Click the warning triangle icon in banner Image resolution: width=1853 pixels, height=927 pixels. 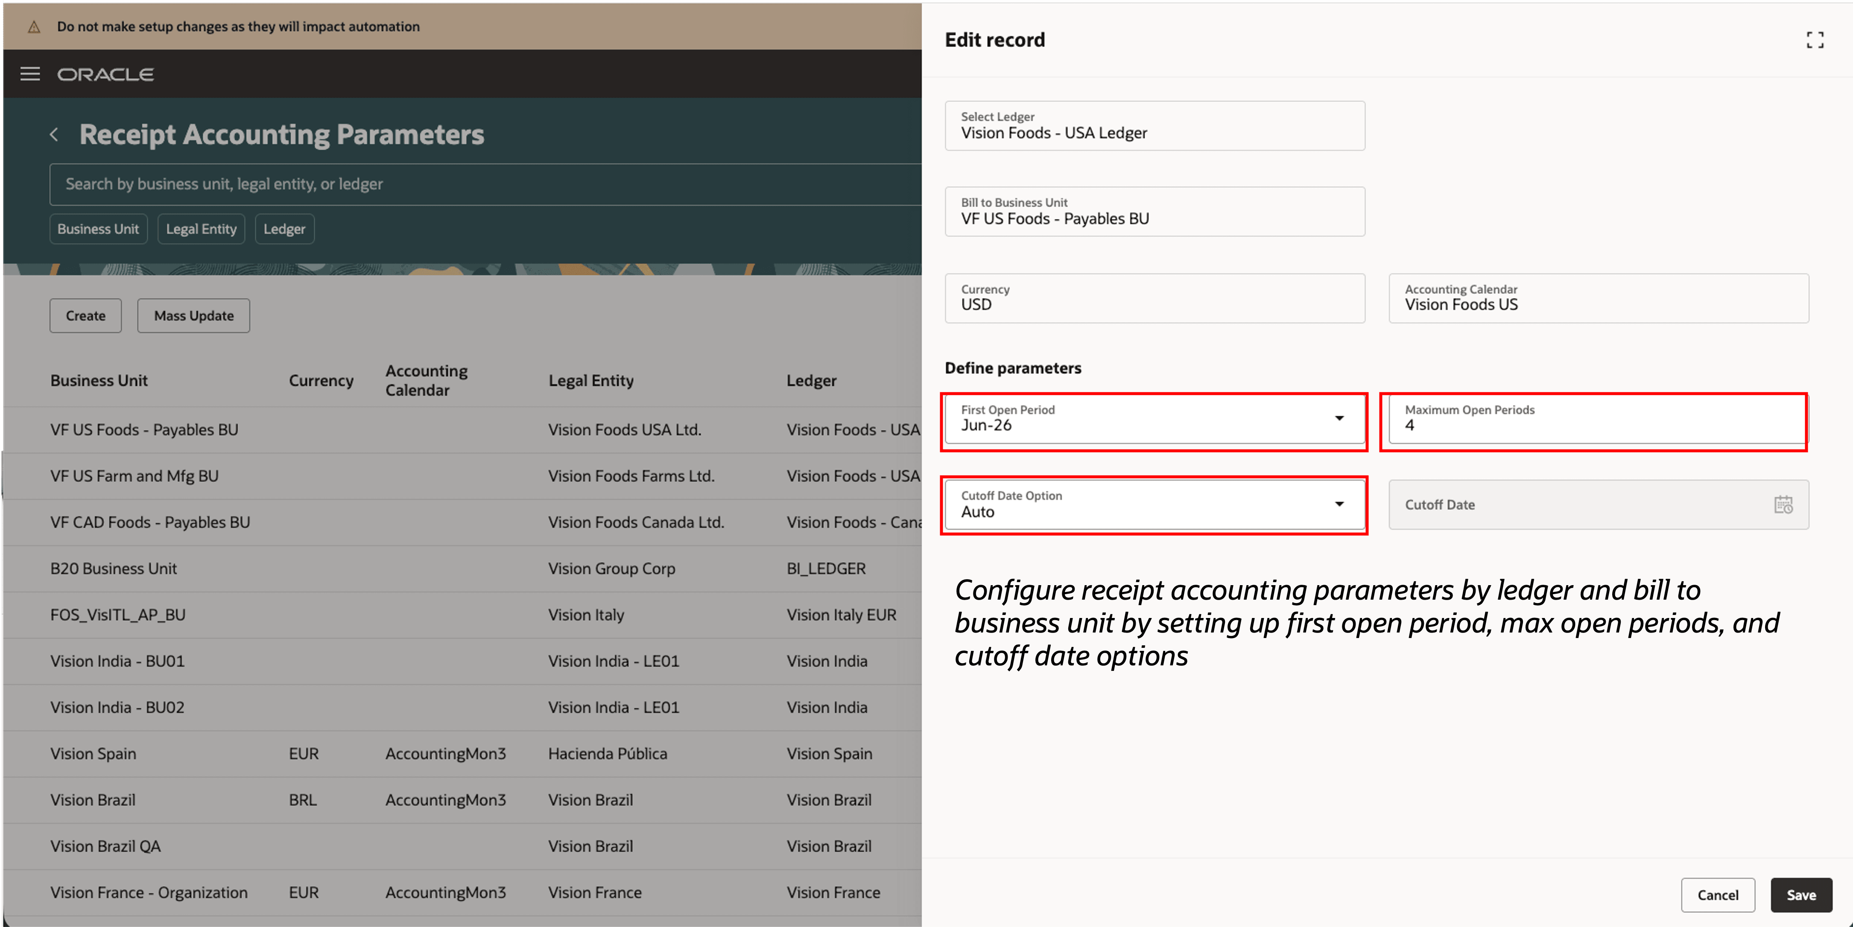(34, 26)
